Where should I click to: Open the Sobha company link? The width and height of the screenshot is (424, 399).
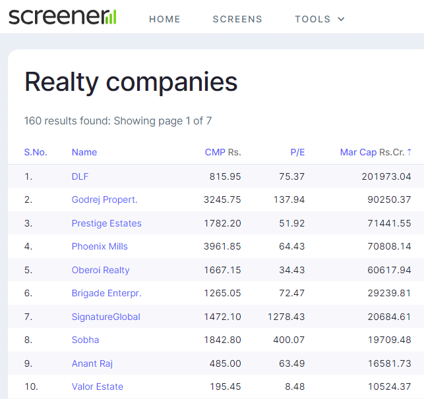(86, 340)
